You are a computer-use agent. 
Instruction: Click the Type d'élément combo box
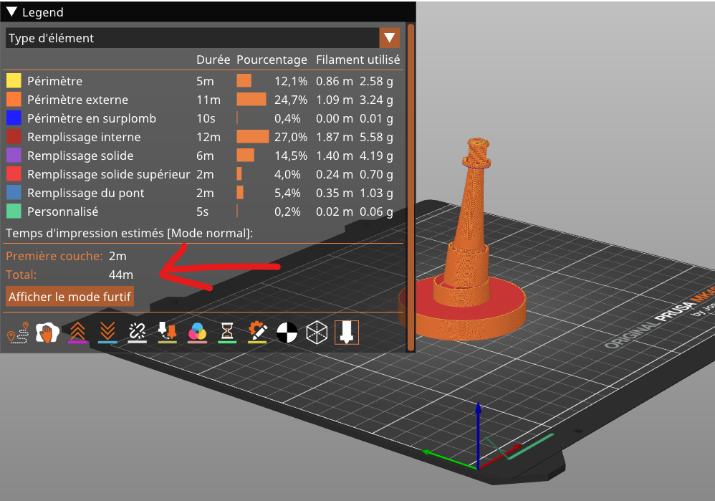[192, 38]
